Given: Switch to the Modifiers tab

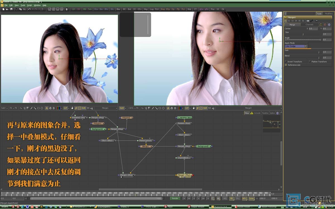Looking at the screenshot, I should (x=329, y=14).
